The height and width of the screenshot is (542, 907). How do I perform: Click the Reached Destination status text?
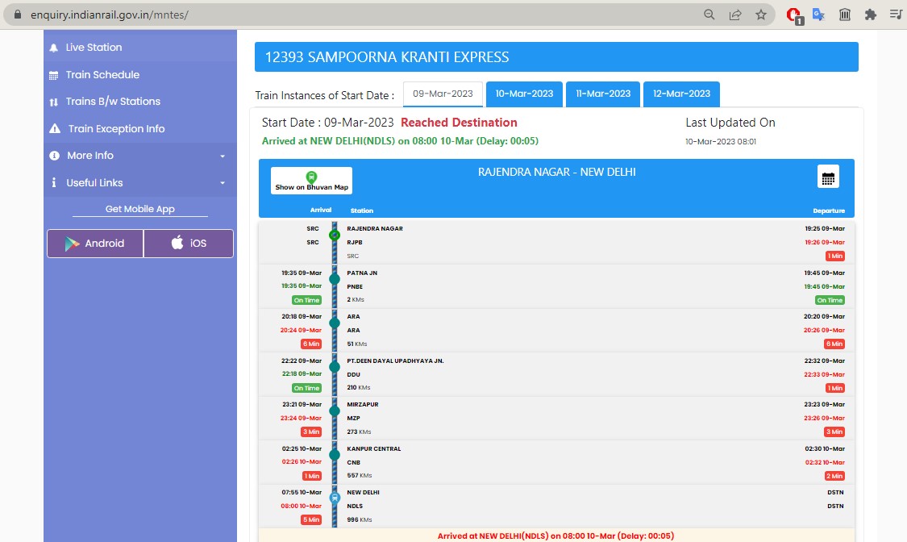459,123
